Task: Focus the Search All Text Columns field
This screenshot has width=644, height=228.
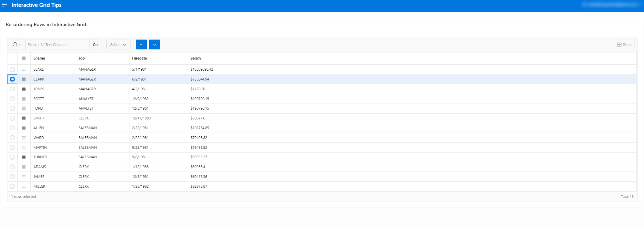Action: (57, 45)
